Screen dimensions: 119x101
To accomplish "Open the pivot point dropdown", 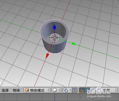I will pos(67,90).
